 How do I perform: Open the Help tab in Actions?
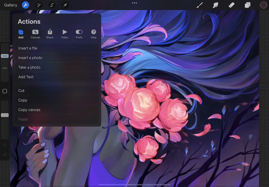[94, 34]
